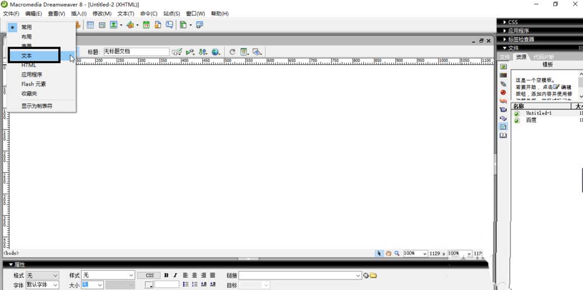This screenshot has height=290, width=583.
Task: Show Movies category in Assets panel
Action: click(503, 110)
